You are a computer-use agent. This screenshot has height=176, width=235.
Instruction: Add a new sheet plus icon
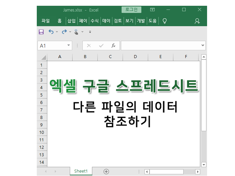tap(106, 172)
